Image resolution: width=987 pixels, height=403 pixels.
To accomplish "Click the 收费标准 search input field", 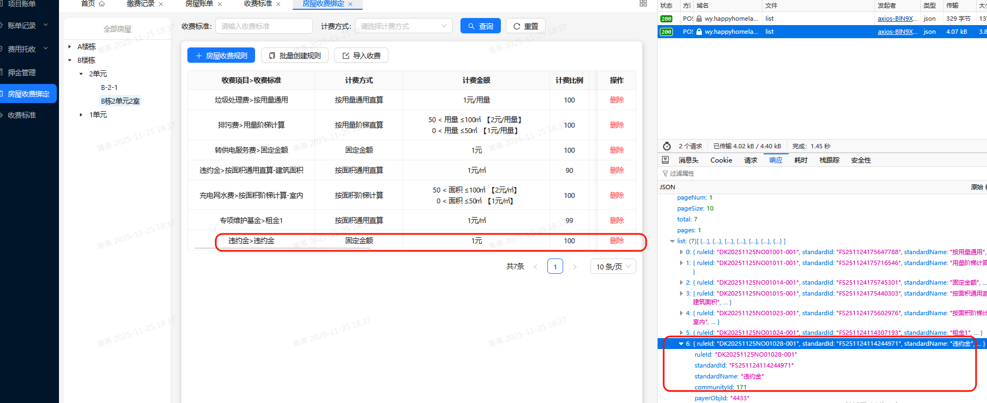I will [264, 26].
